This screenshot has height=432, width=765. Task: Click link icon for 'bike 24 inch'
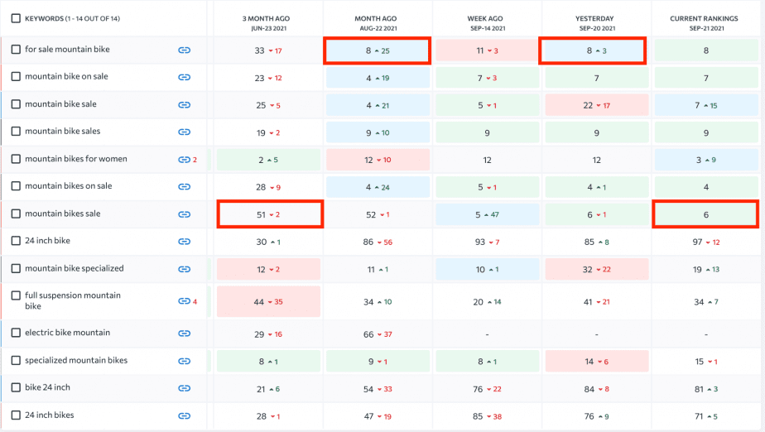click(x=184, y=389)
